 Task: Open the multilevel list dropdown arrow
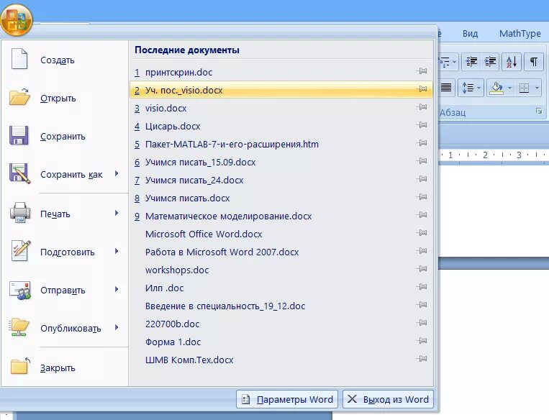tap(455, 63)
